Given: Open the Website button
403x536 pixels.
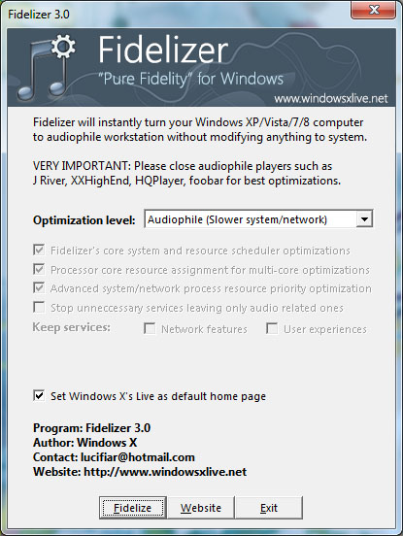Looking at the screenshot, I should point(201,508).
